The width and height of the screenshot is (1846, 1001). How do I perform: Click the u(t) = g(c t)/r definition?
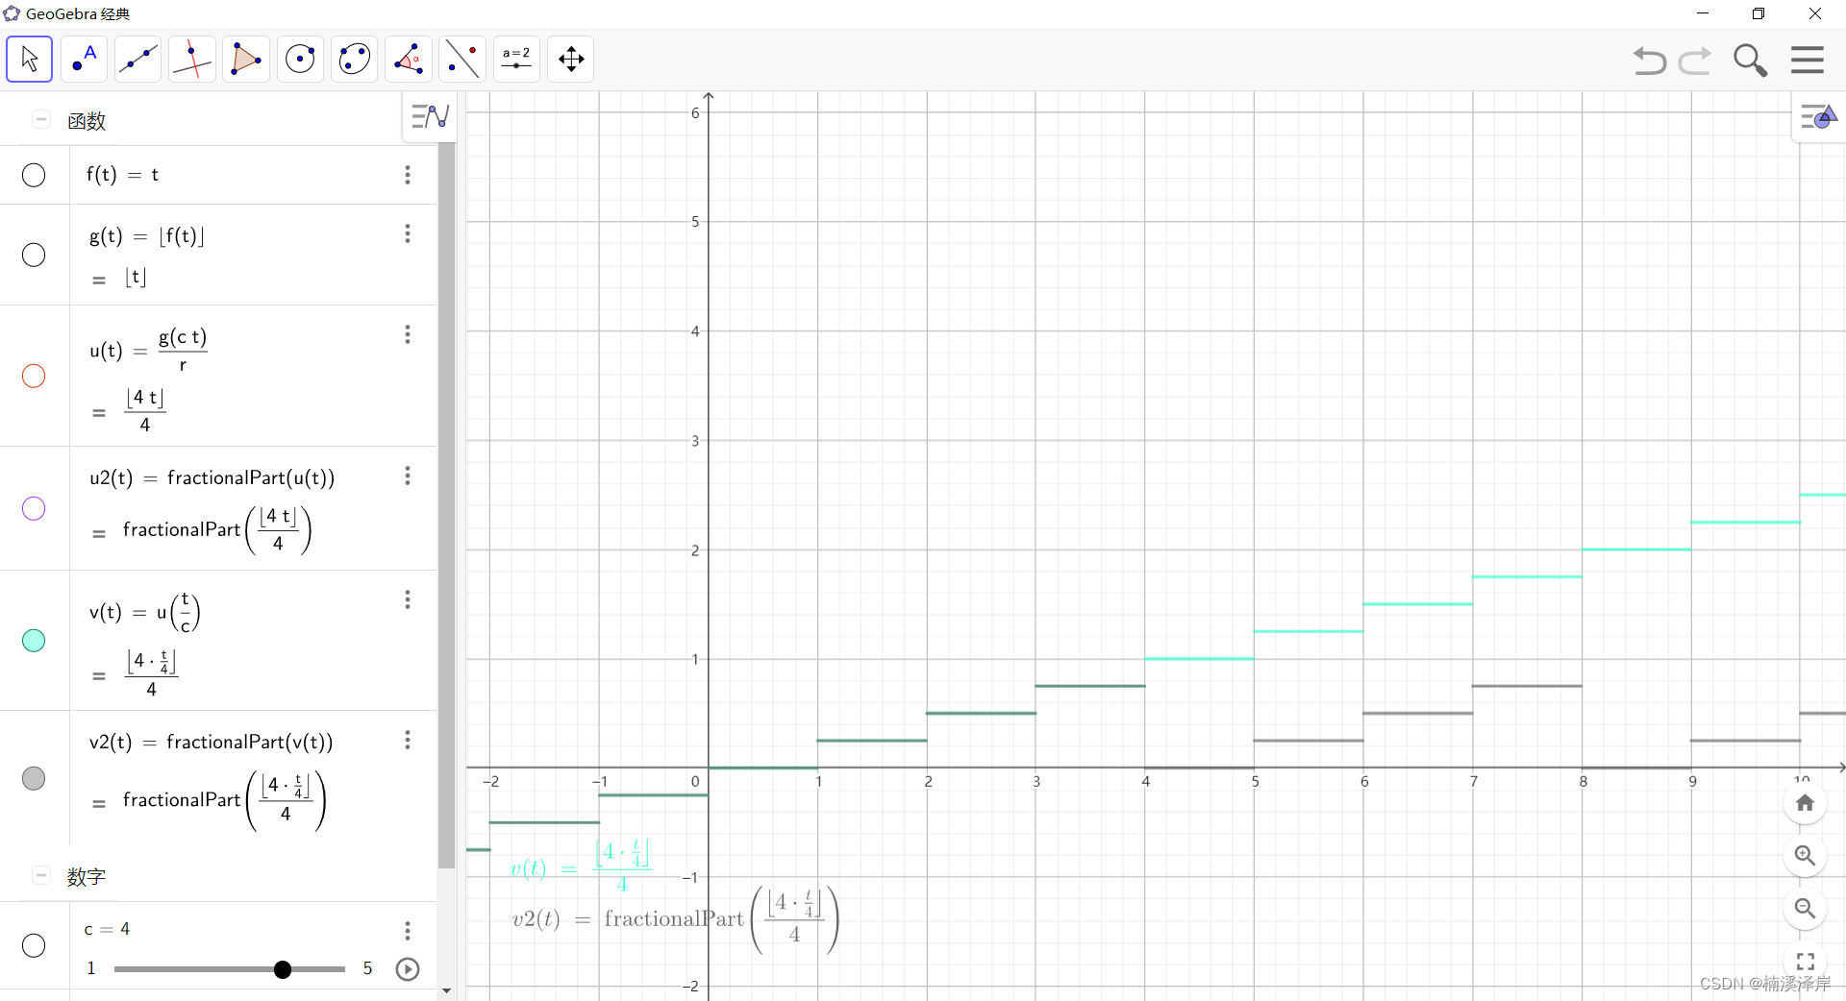[x=148, y=350]
